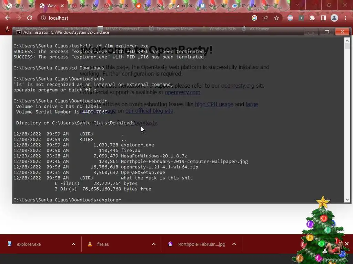The image size is (353, 264).
Task: Switch to the How tab
Action: tap(212, 6)
